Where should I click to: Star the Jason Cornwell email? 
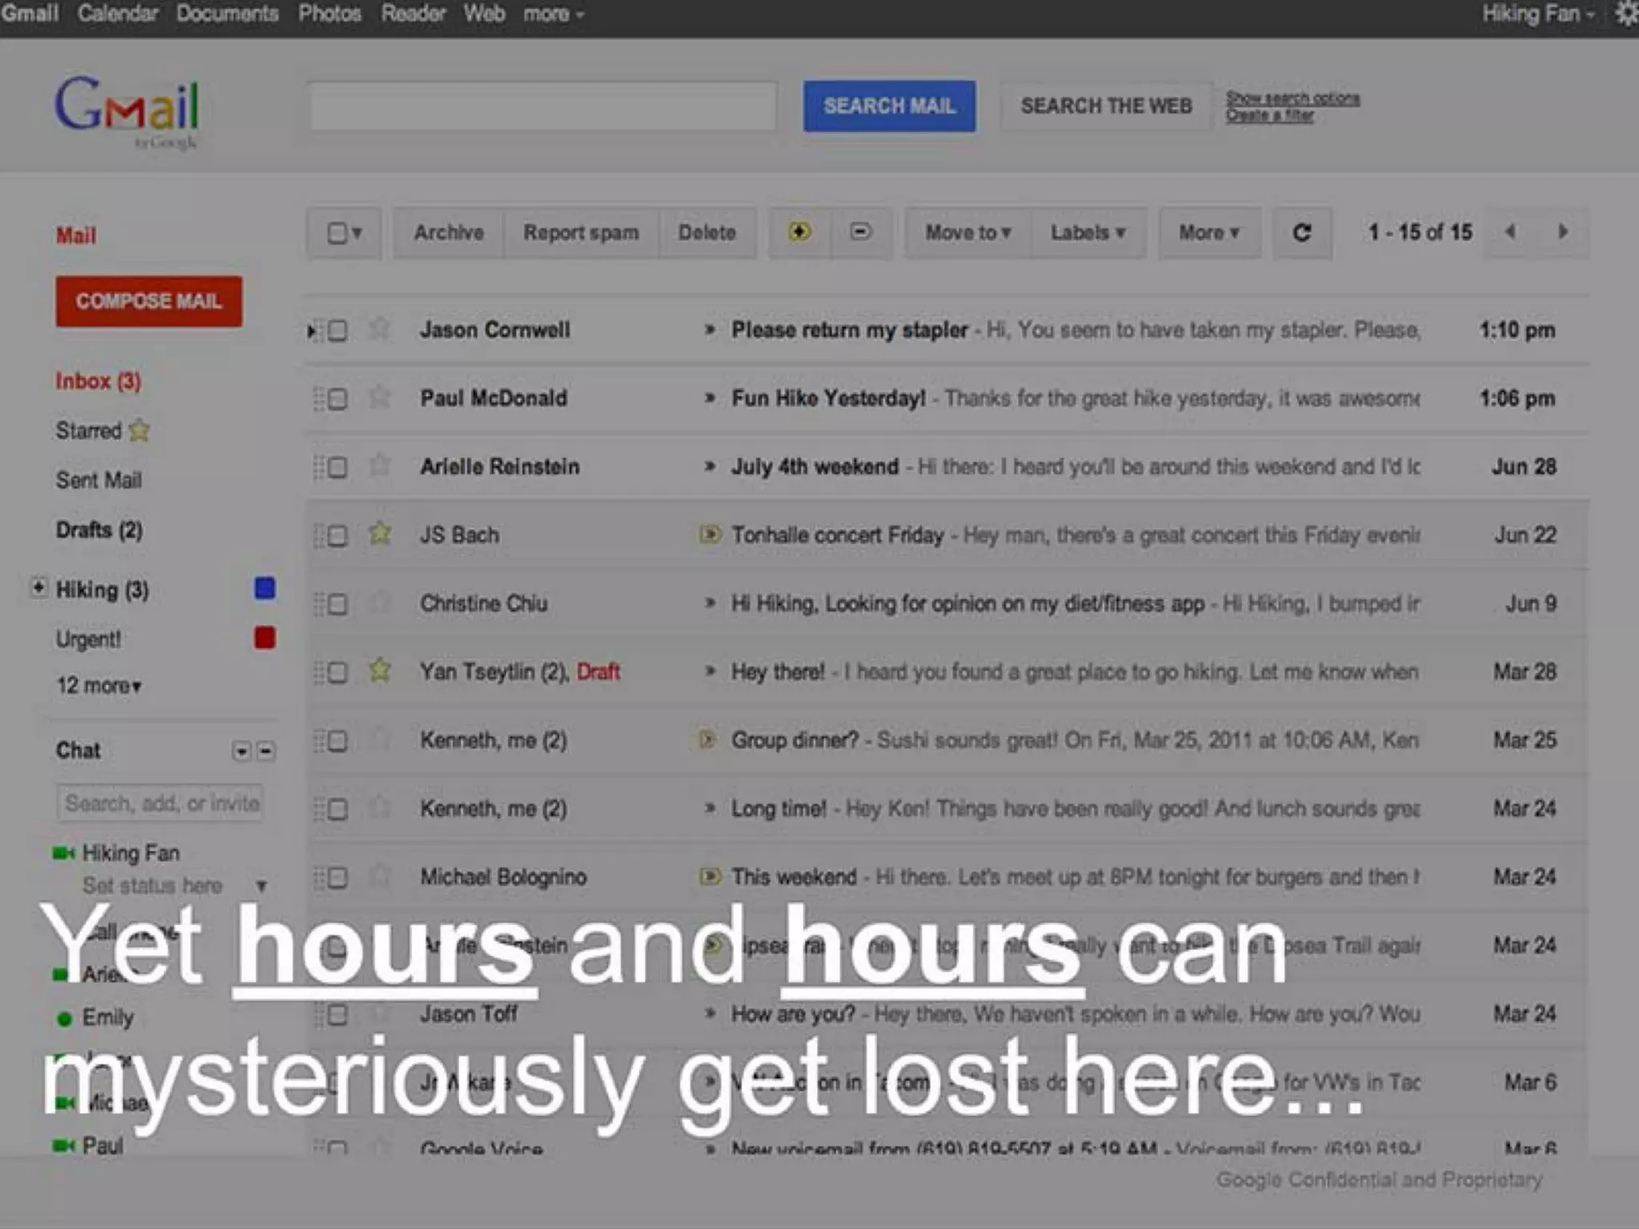(380, 329)
